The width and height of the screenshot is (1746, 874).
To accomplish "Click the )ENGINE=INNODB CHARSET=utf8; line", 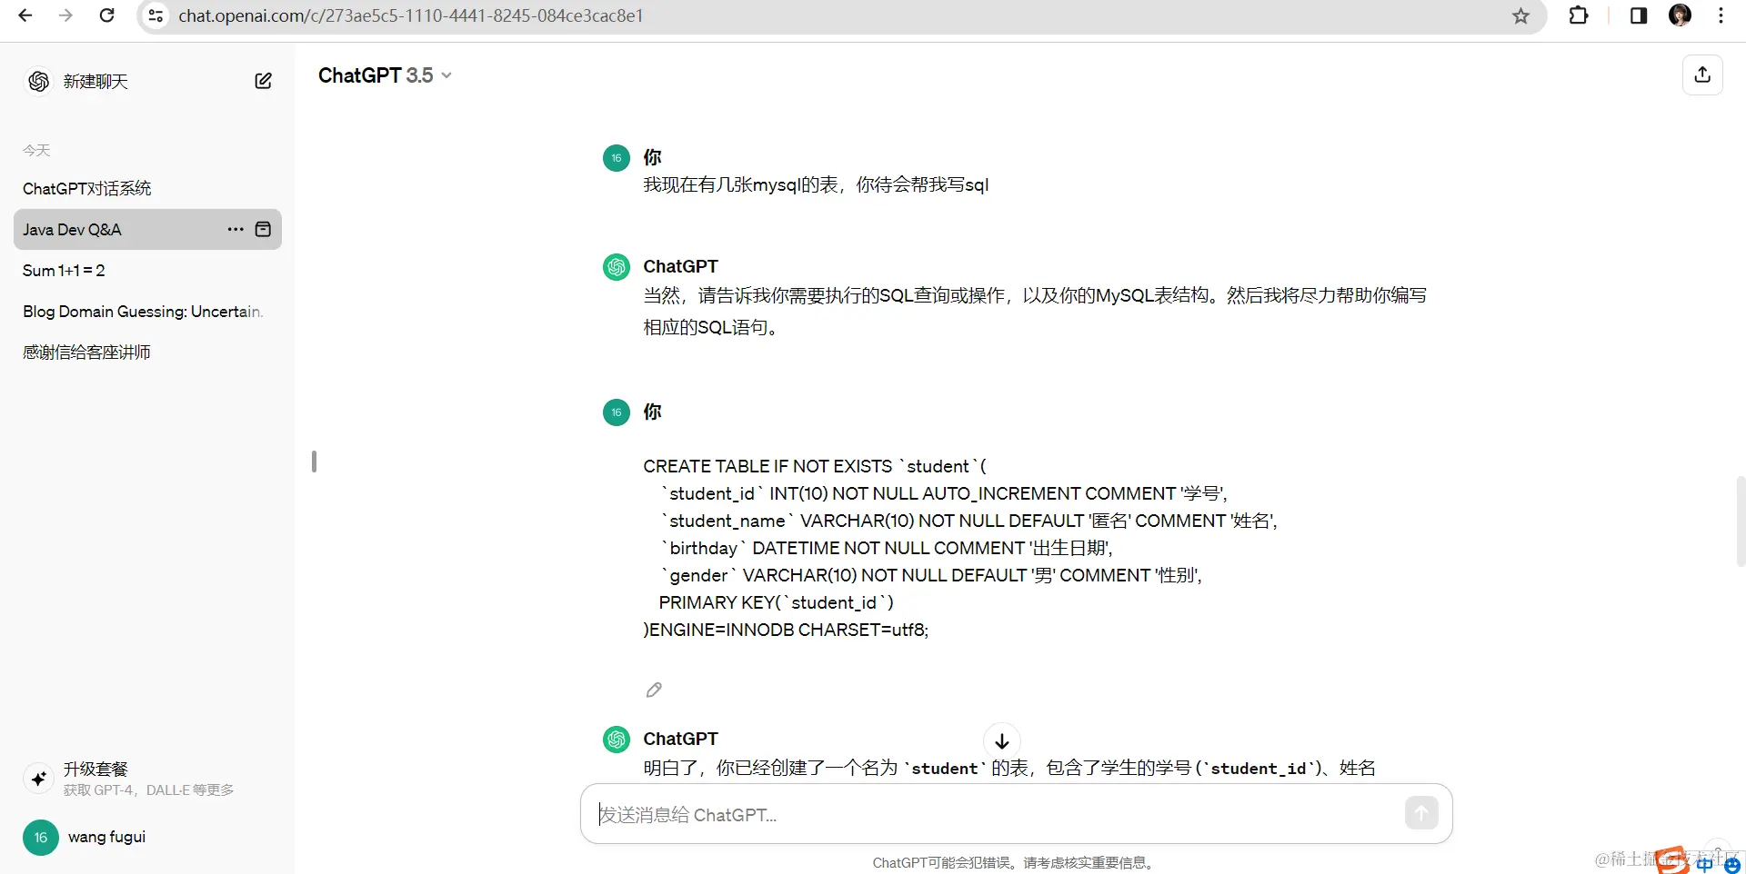I will [786, 630].
